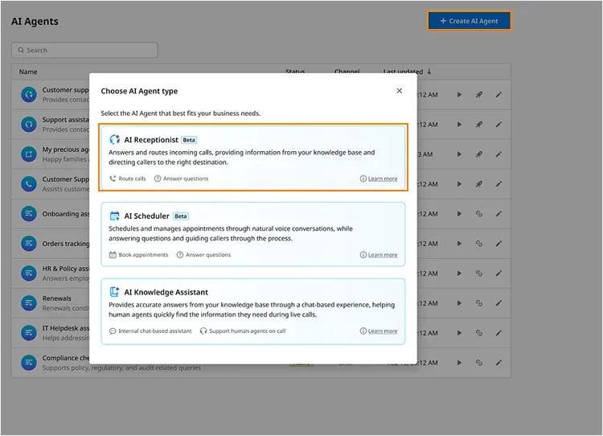Viewport: 603px width, 436px height.
Task: Click link icon in Onboarding ass row
Action: pyautogui.click(x=479, y=213)
